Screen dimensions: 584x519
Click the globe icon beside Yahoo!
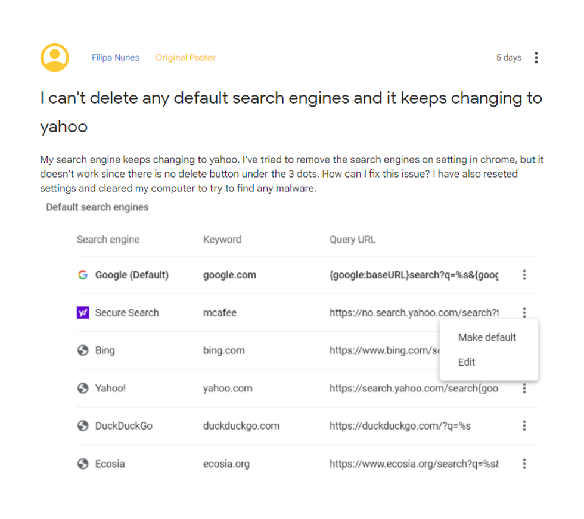83,389
